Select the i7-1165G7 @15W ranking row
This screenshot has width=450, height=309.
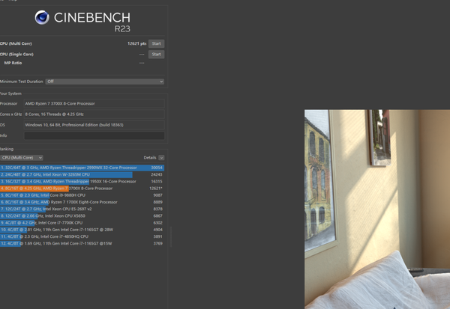click(x=82, y=243)
